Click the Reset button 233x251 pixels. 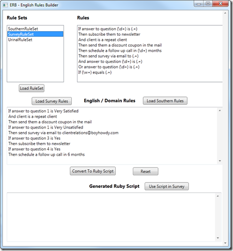pyautogui.click(x=146, y=171)
